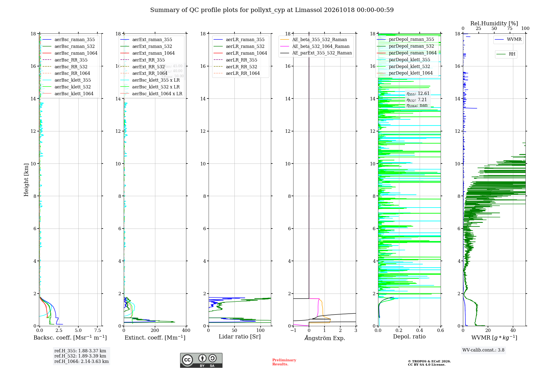The width and height of the screenshot is (544, 370).
Task: Click legend entry aerExt_RR_532
Action: (143, 67)
